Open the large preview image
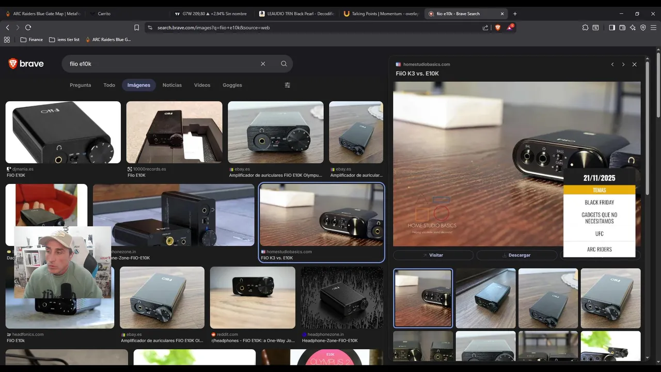Viewport: 661px width, 372px height. tap(516, 164)
